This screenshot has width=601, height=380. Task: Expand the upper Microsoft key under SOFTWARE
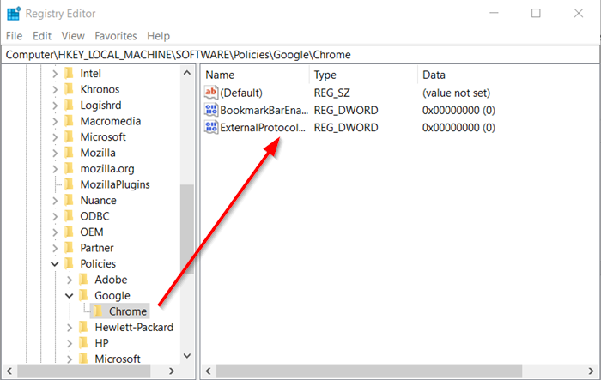pyautogui.click(x=55, y=137)
